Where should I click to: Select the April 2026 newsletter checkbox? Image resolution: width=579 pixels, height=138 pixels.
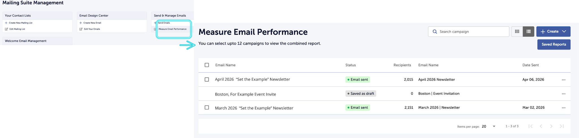point(207,79)
